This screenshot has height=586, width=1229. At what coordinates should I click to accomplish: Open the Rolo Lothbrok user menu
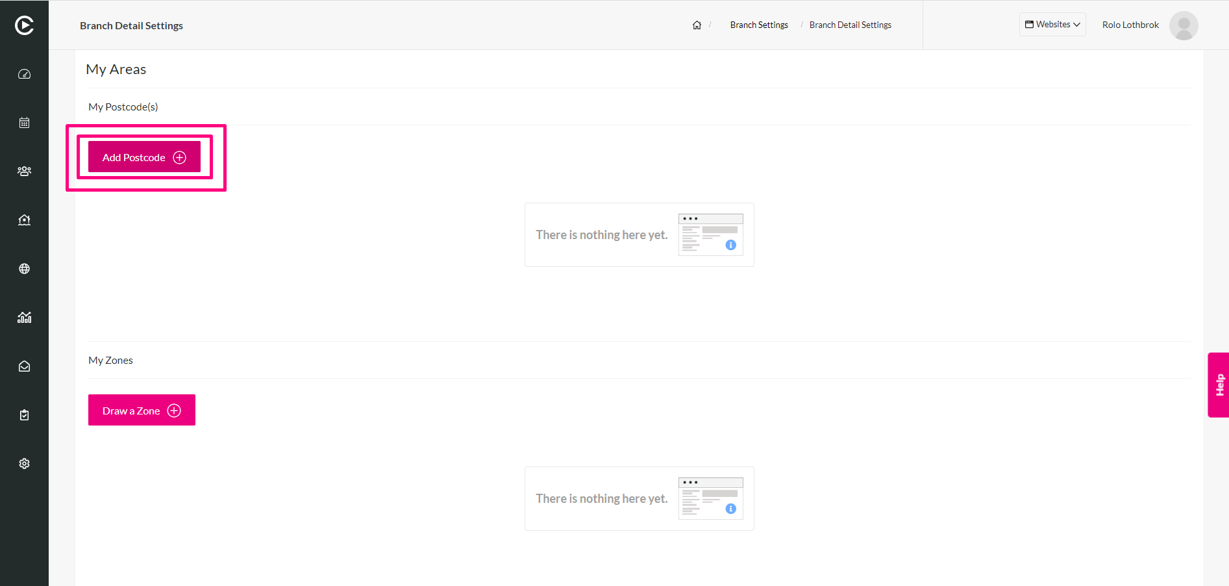[x=1130, y=25]
